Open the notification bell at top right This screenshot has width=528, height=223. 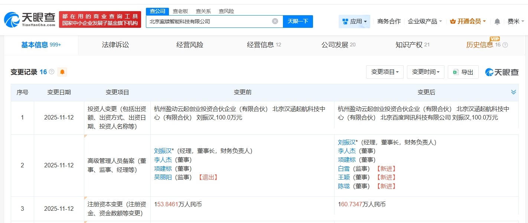click(497, 22)
